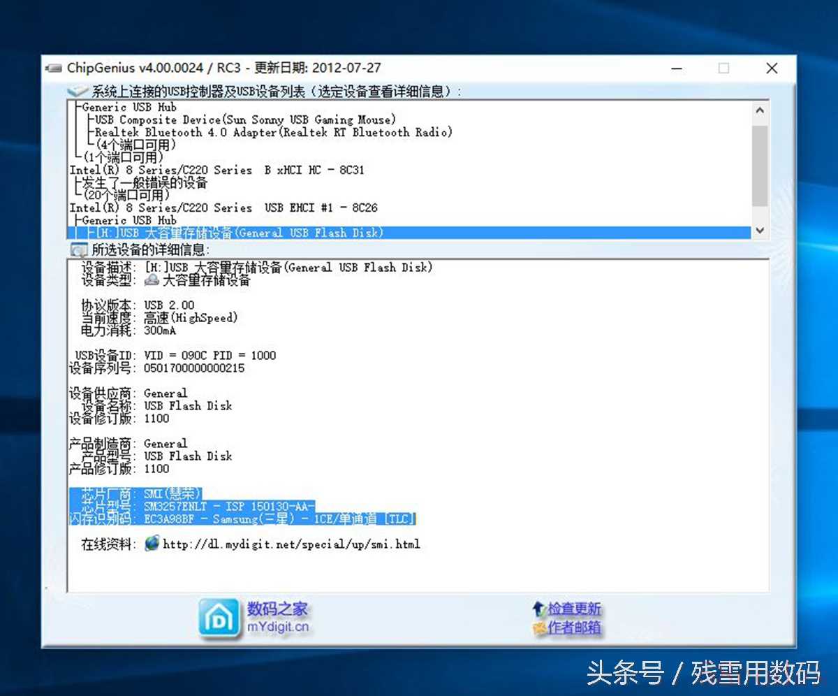Select the (4个端口可用) row
Image resolution: width=838 pixels, height=696 pixels.
[135, 145]
